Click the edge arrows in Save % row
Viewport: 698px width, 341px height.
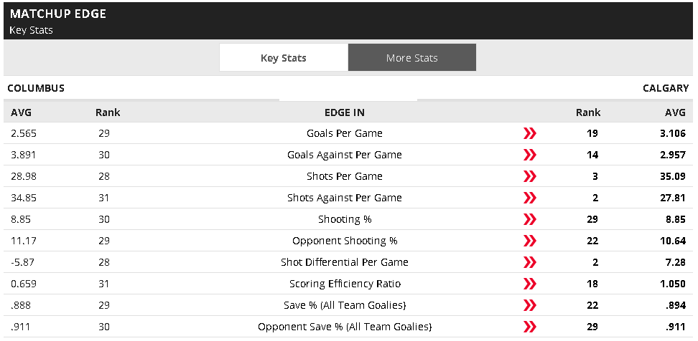[x=530, y=305]
